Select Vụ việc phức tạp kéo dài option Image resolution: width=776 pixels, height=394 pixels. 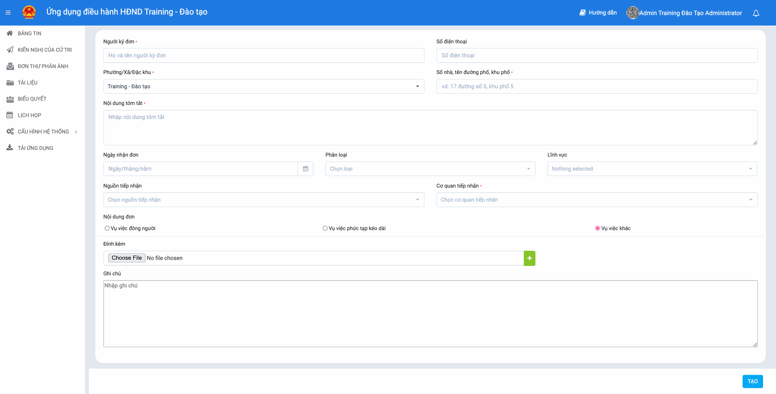coord(325,228)
